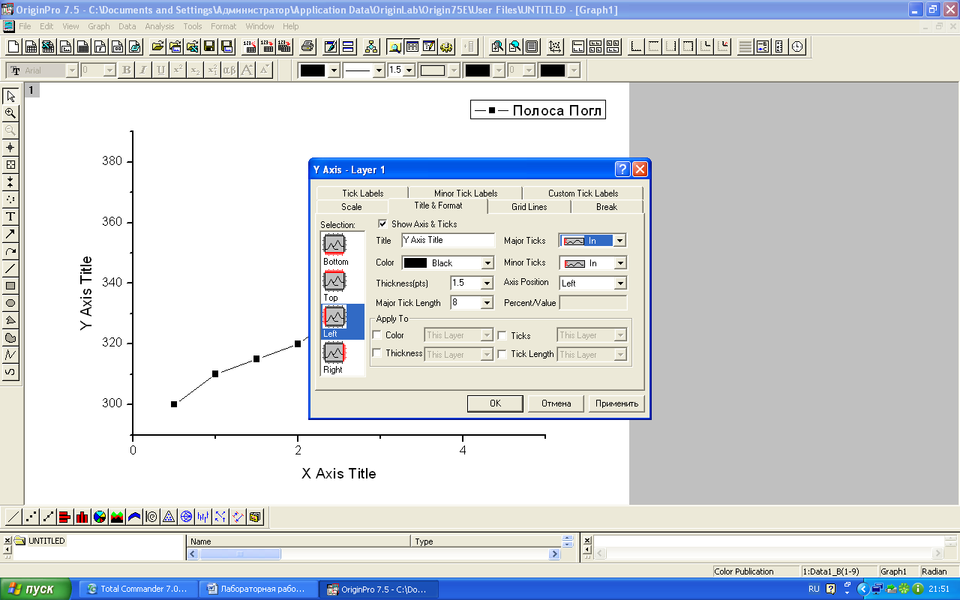
Task: Choose the Line + Symbol plot icon
Action: 48,517
